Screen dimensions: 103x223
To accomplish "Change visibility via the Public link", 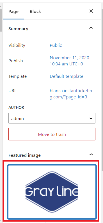I will coord(56,45).
